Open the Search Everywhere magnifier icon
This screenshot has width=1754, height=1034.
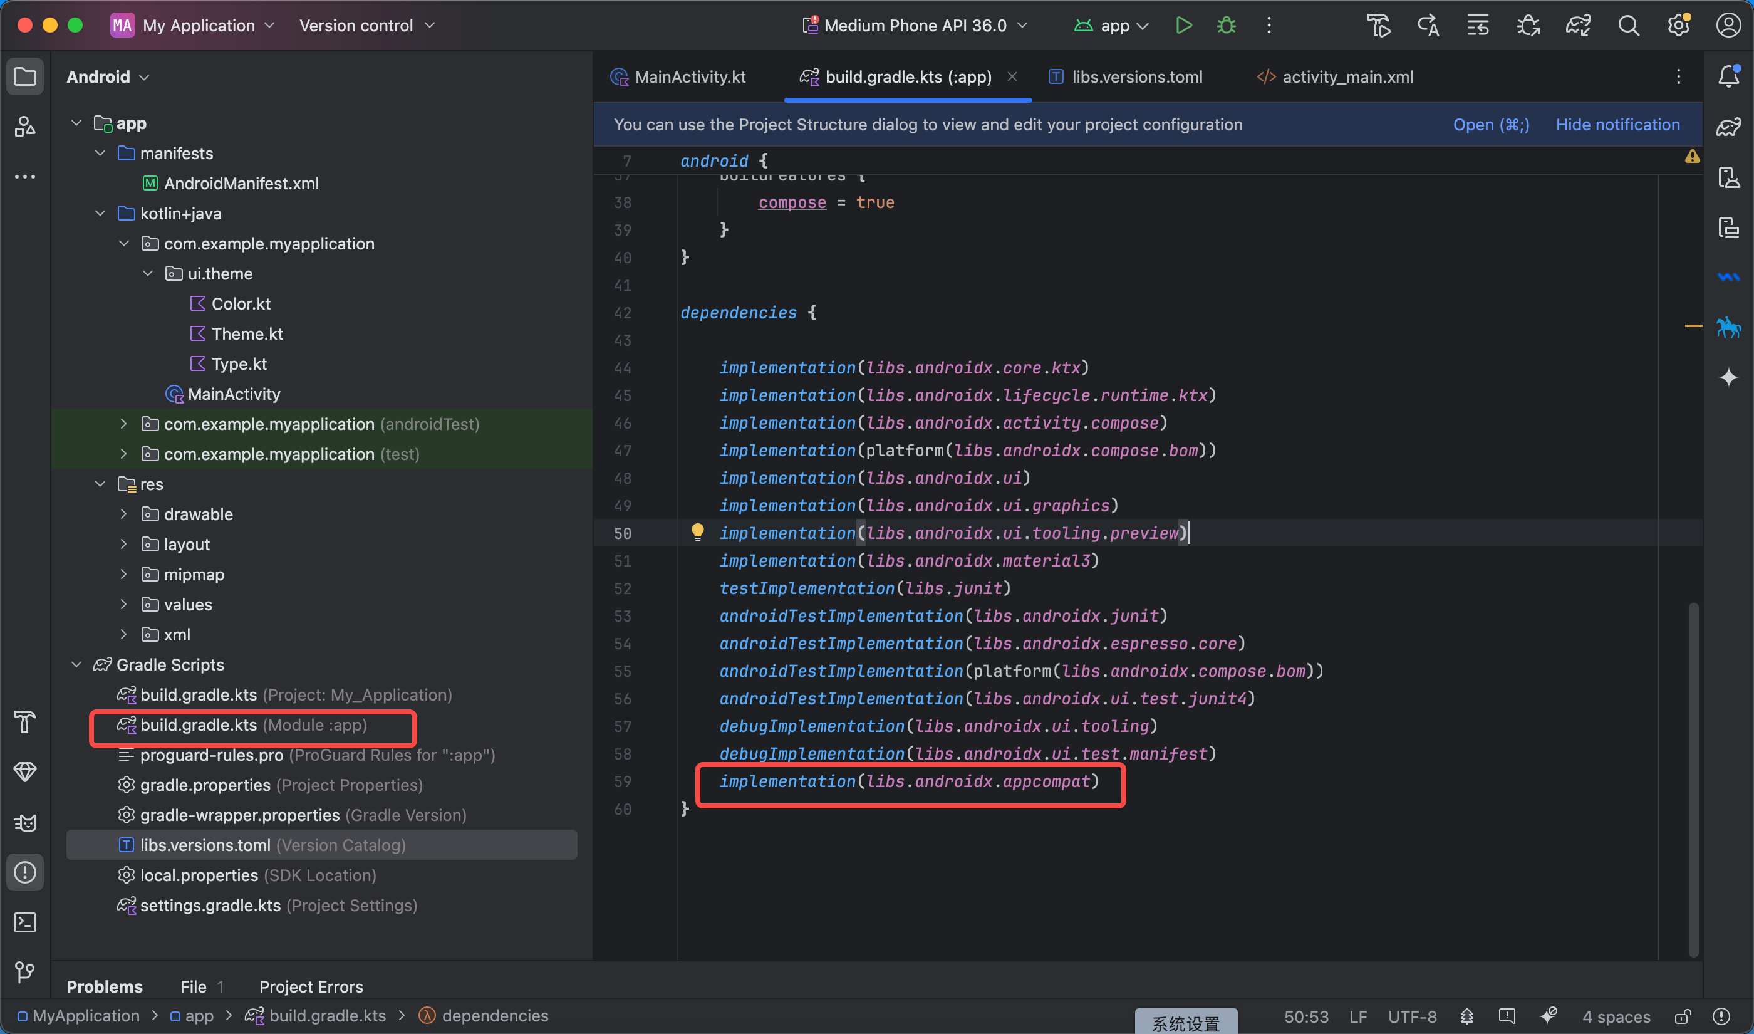[x=1628, y=26]
